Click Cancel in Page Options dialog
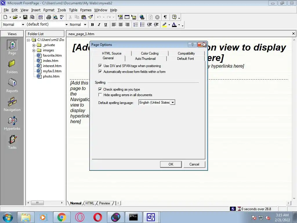This screenshot has height=223, width=297. click(x=194, y=164)
